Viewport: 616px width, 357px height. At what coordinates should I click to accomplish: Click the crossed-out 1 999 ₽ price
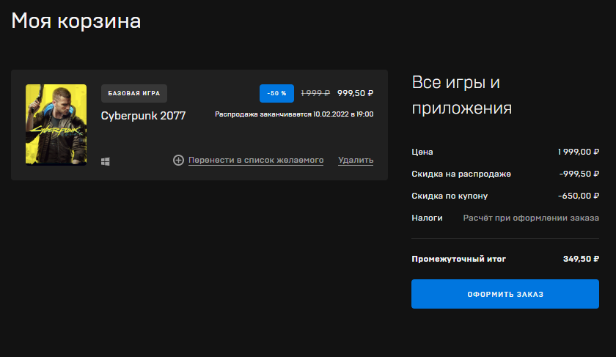315,93
